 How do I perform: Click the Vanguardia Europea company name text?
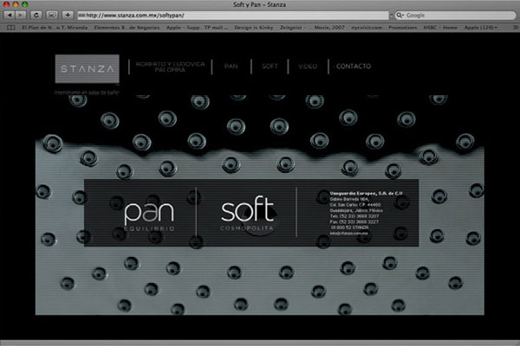tap(366, 193)
